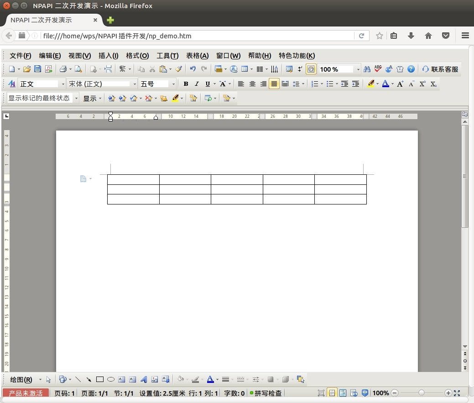Screen dimensions: 474x403
Task: Click the zoom slider handle in status bar
Action: click(x=422, y=393)
